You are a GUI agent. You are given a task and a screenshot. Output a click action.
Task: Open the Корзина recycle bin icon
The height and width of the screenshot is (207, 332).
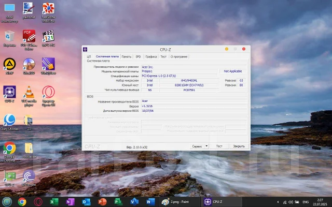pos(9,38)
